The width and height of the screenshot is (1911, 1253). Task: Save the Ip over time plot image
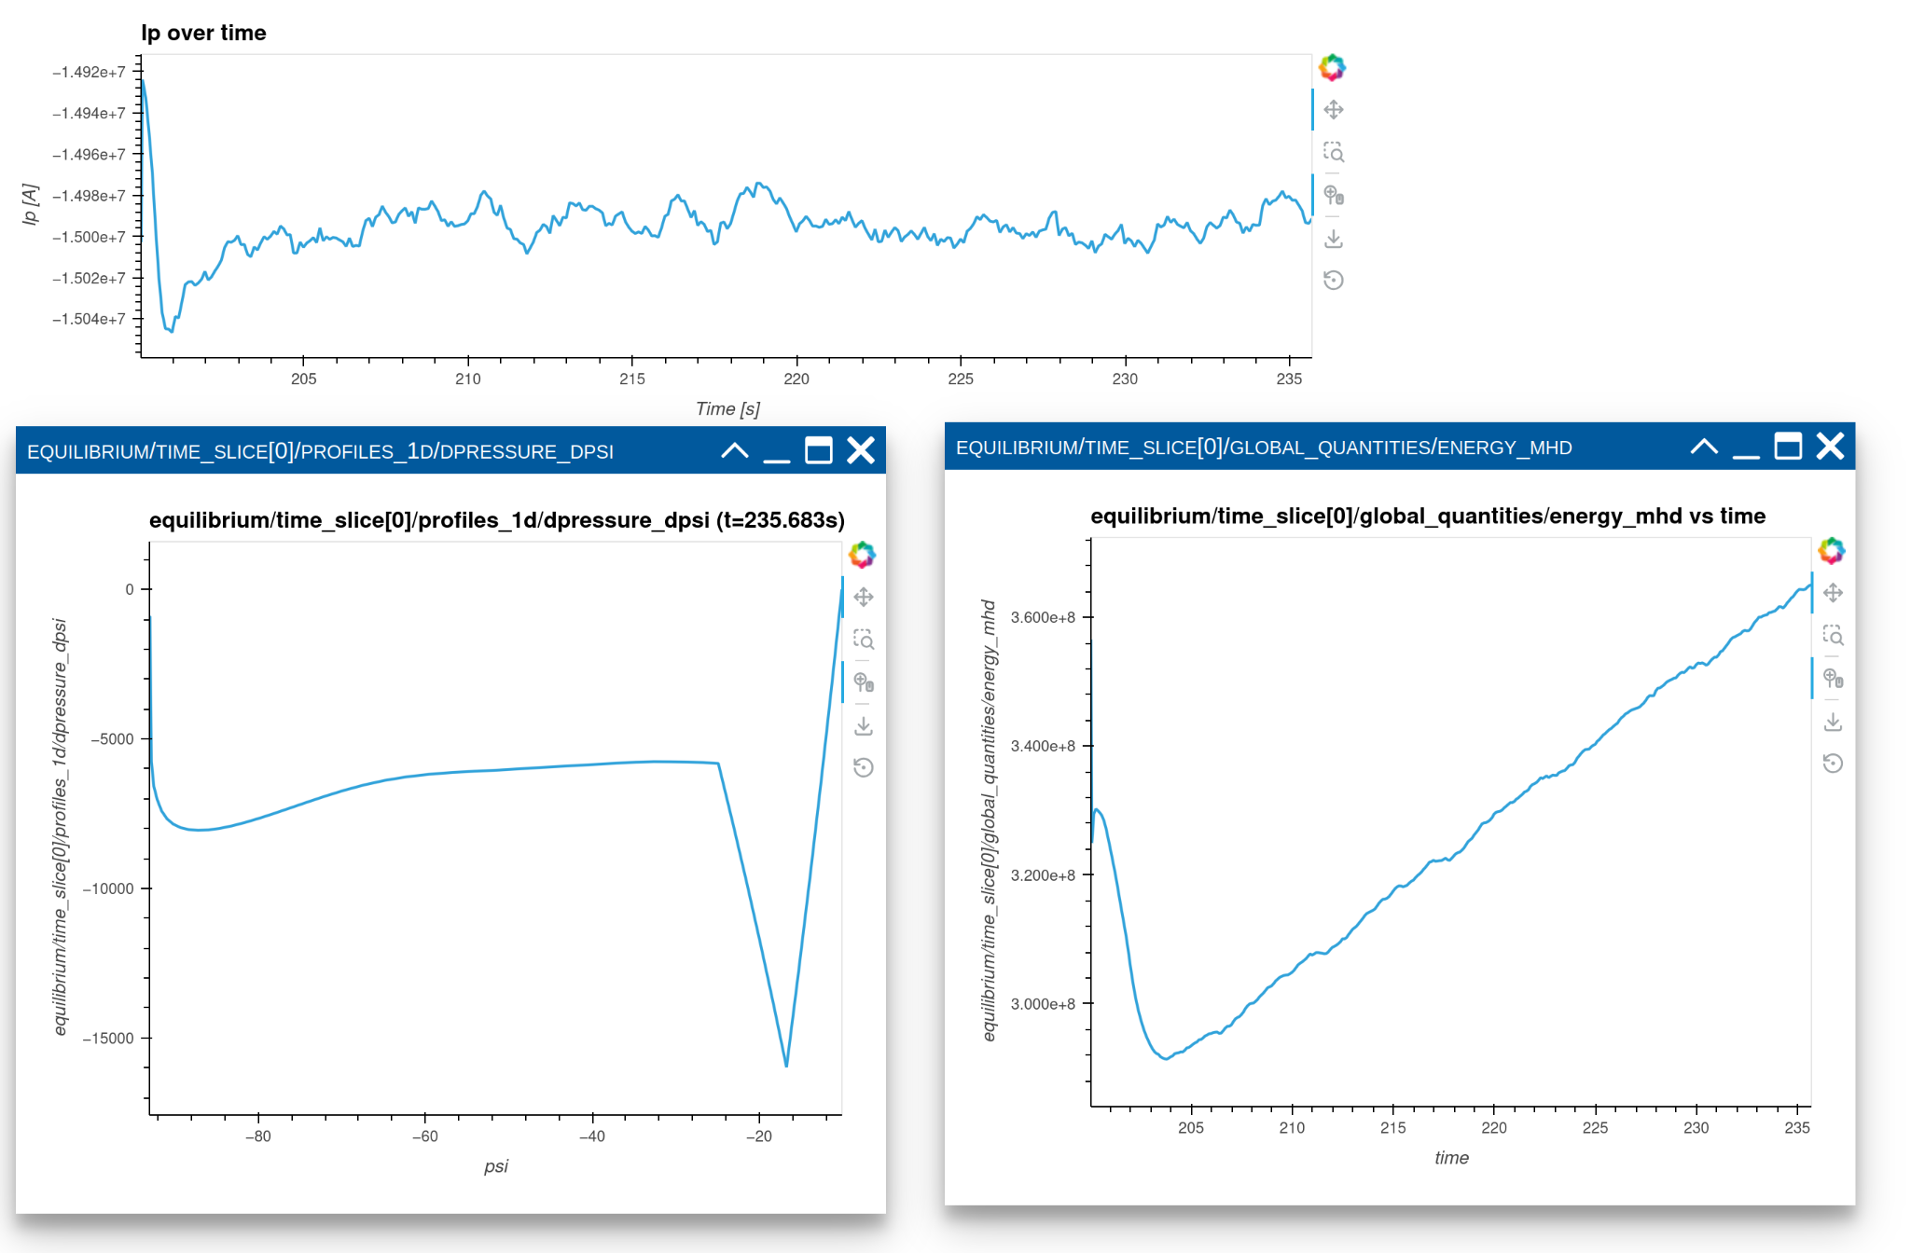1333,239
